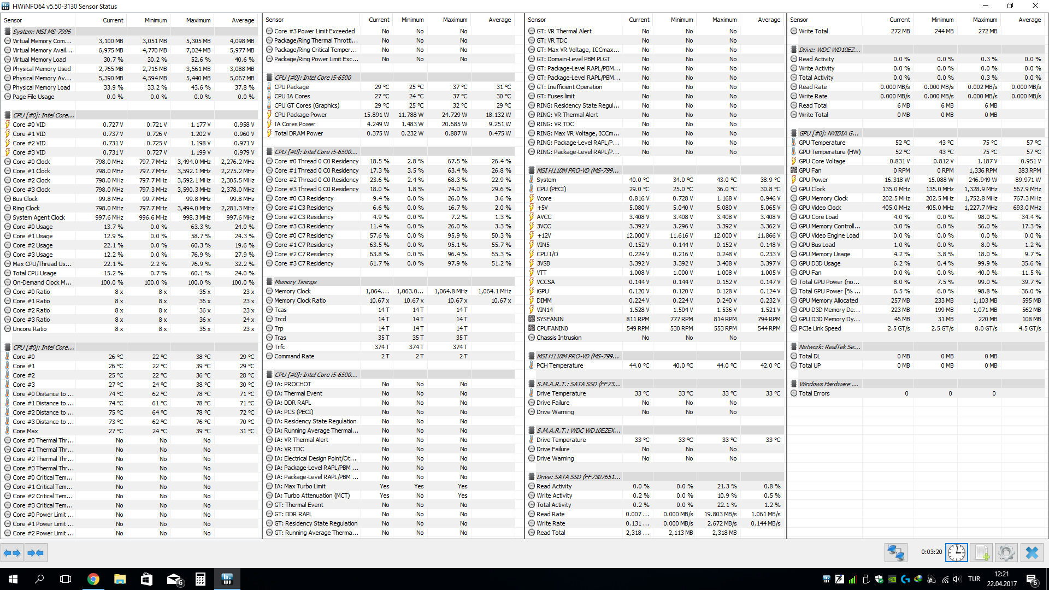Click the safely remove hardware USB icon
This screenshot has width=1049, height=590.
tap(866, 579)
